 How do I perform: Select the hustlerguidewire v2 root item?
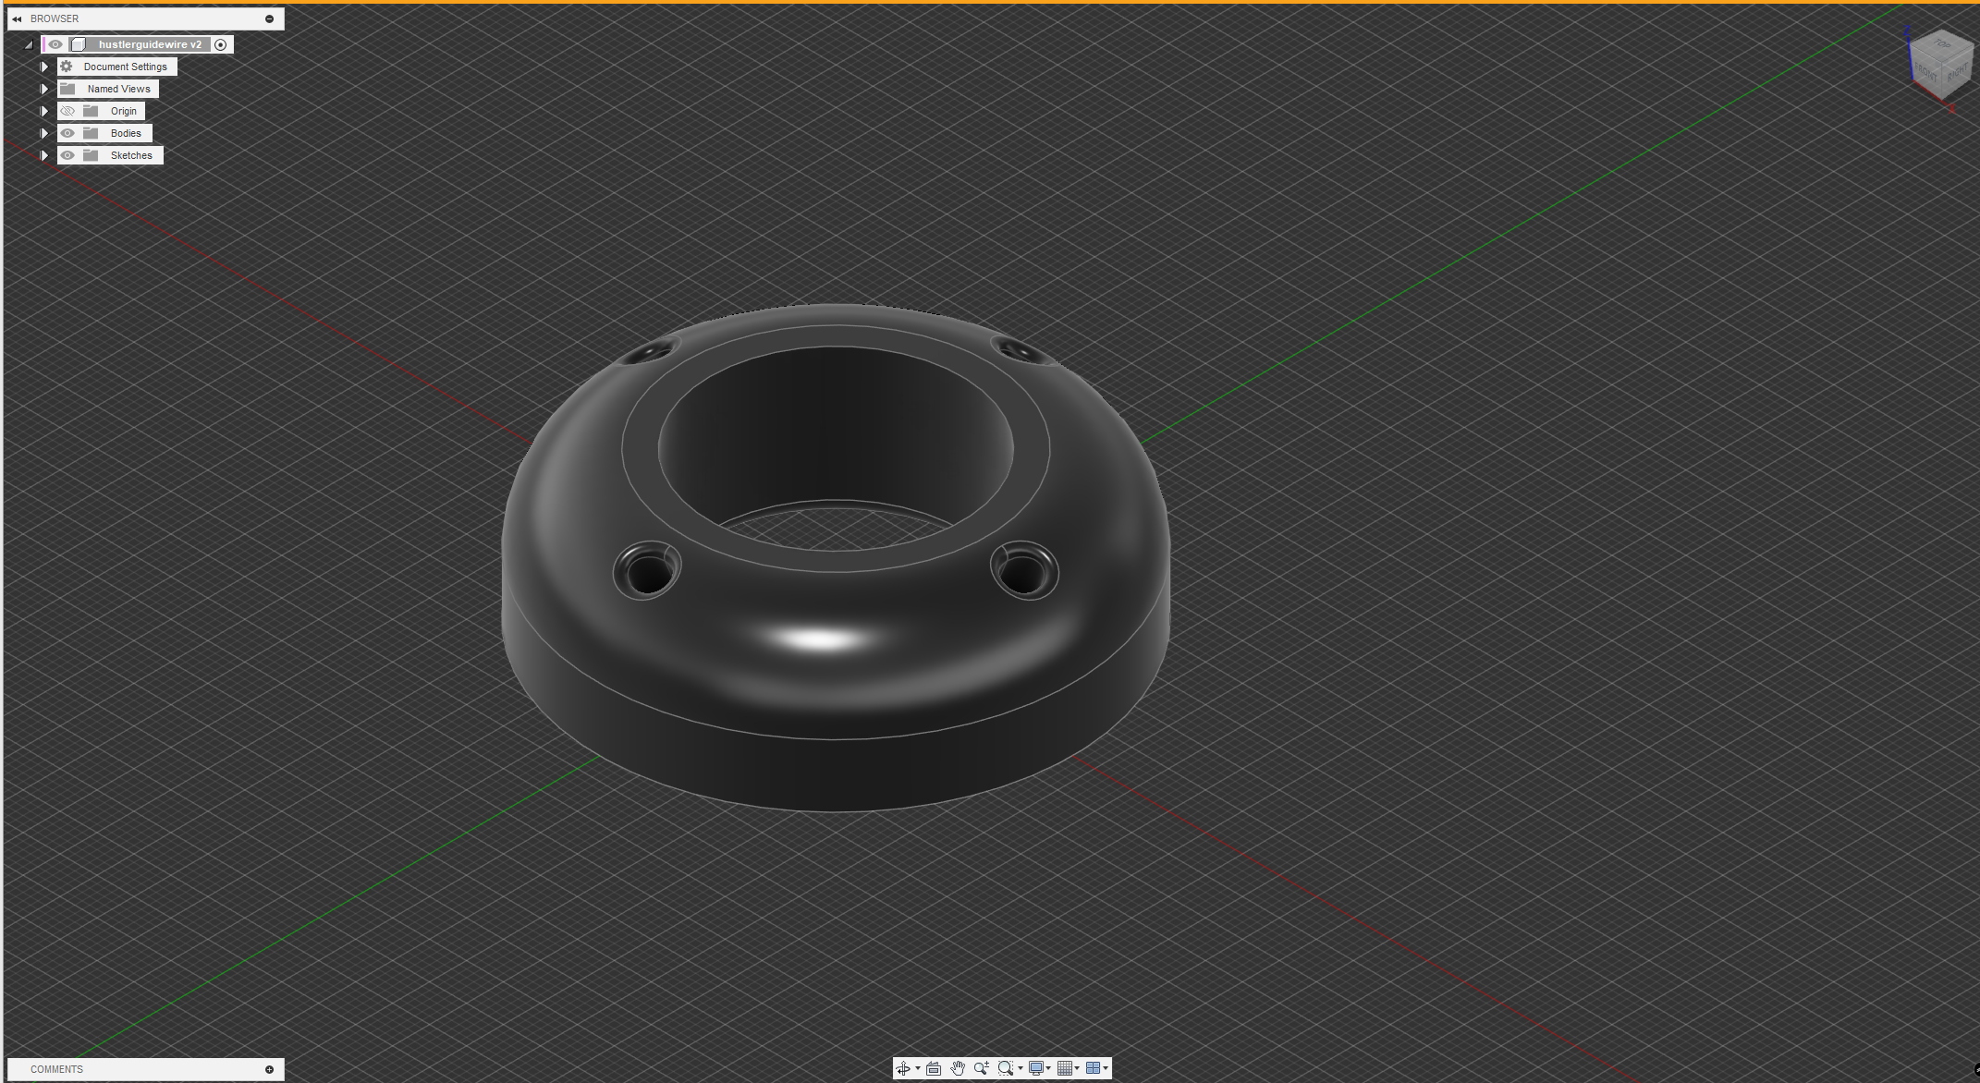point(149,44)
